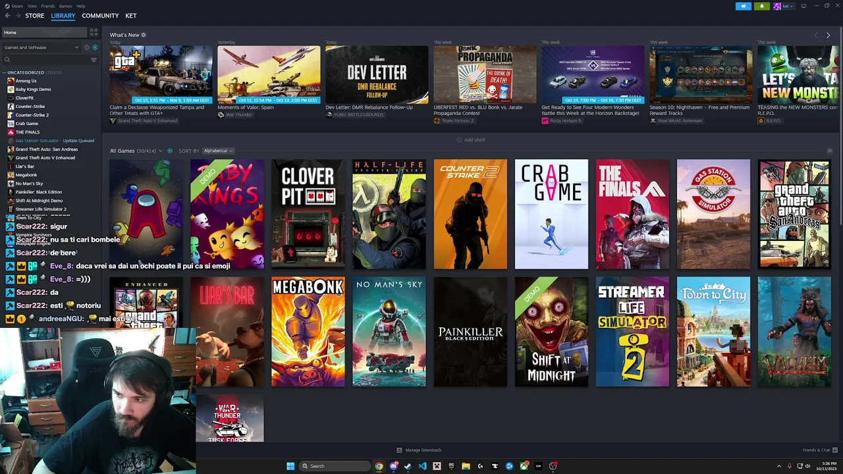Select Gas Station Simulator Update Queued entry
This screenshot has height=474, width=843.
point(51,141)
